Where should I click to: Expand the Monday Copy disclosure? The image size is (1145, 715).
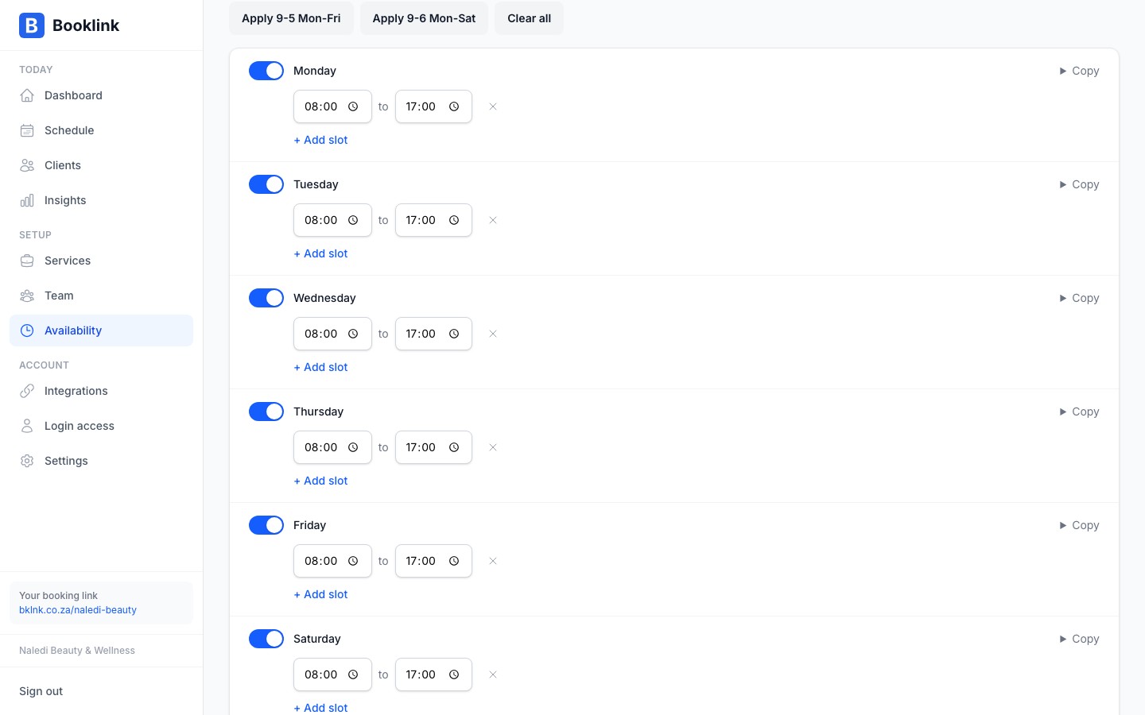[x=1079, y=71]
